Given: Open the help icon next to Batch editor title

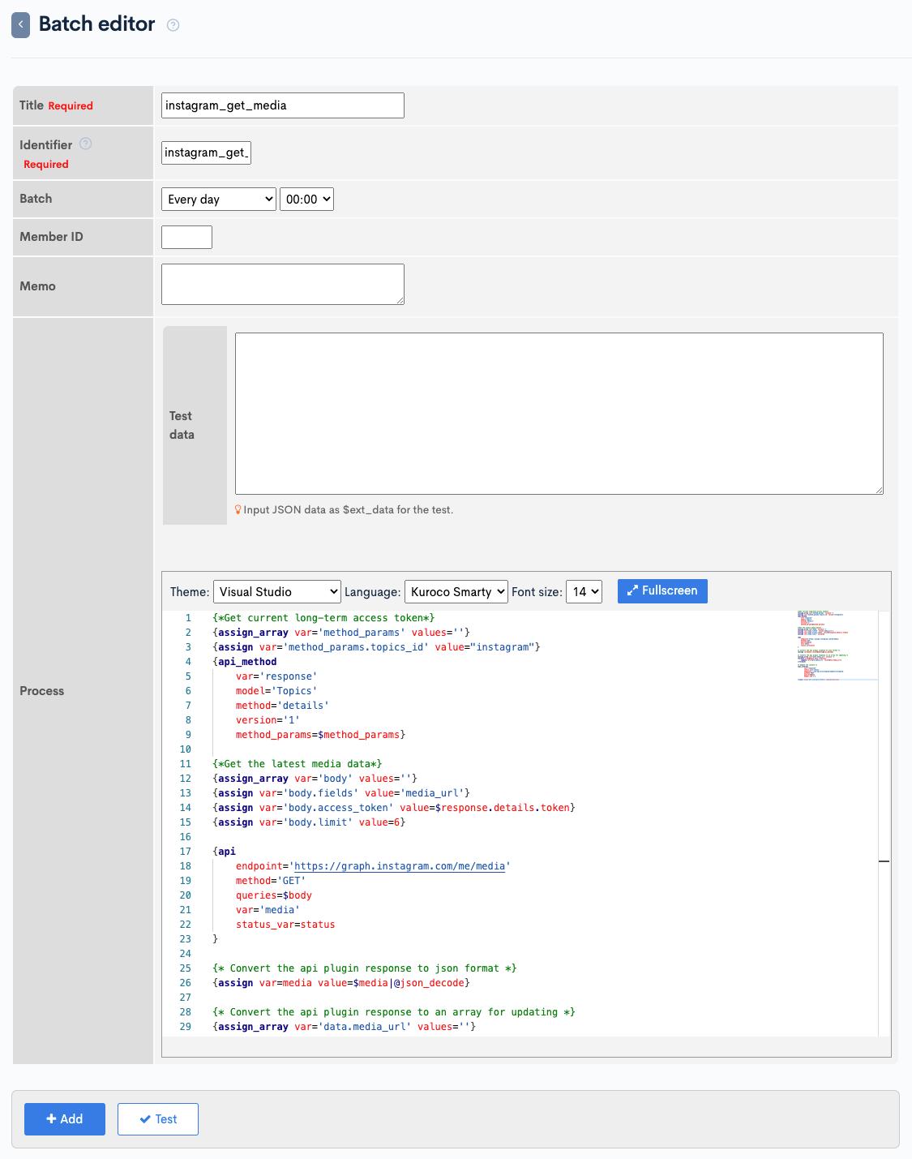Looking at the screenshot, I should (x=173, y=25).
